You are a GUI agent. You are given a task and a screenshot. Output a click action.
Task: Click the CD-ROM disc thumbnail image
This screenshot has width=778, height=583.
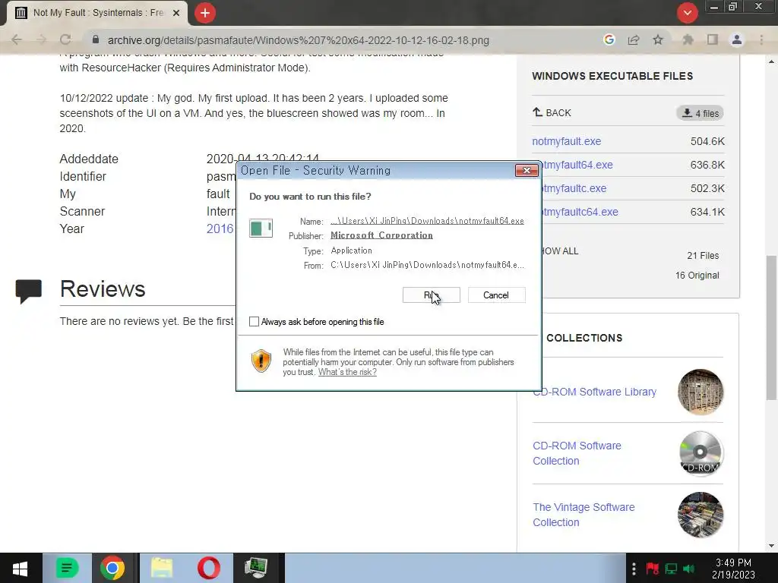point(701,453)
